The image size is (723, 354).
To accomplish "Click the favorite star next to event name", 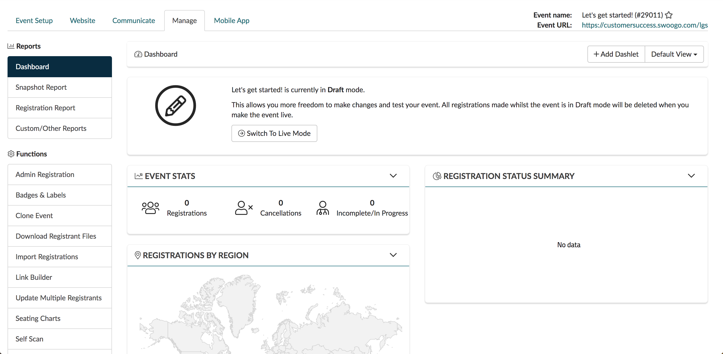I will 669,15.
